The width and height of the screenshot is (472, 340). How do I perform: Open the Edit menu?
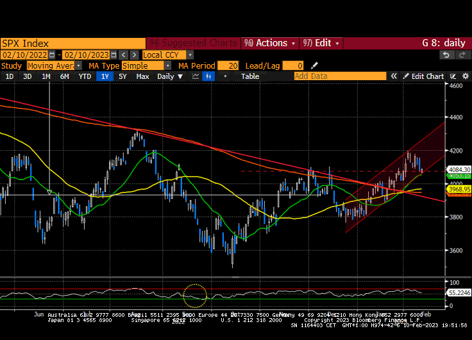(321, 43)
